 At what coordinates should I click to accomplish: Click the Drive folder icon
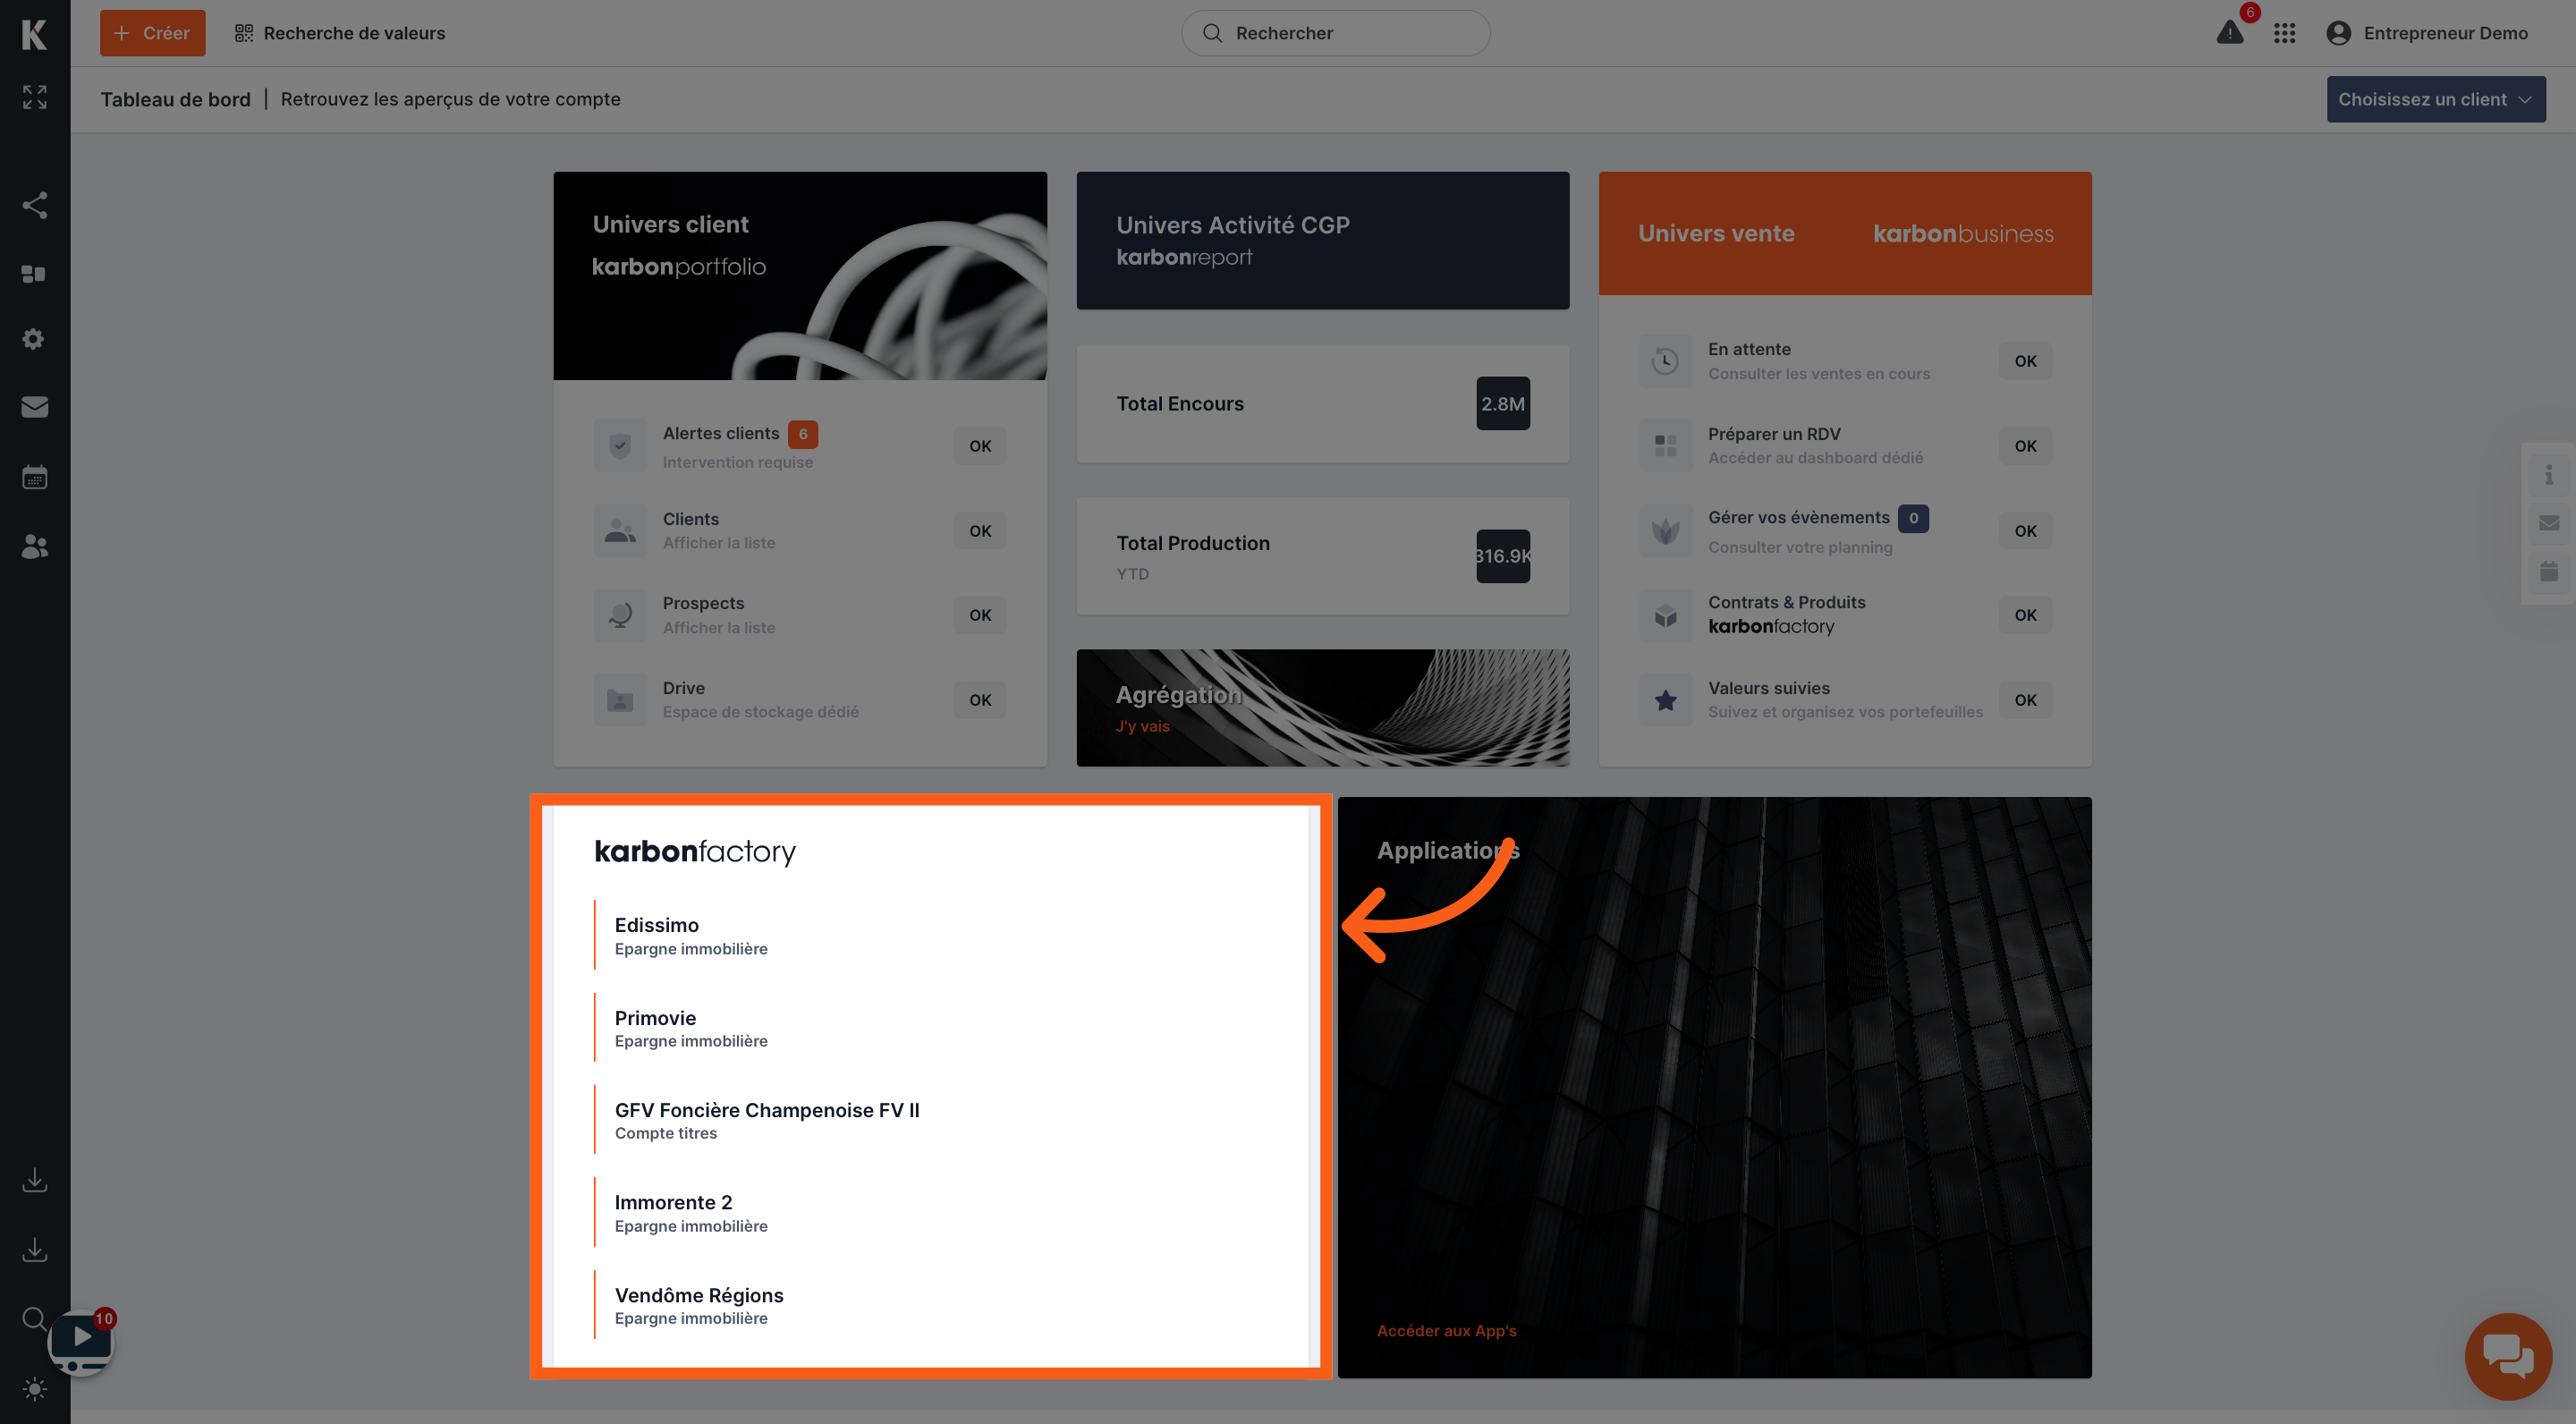click(x=620, y=700)
